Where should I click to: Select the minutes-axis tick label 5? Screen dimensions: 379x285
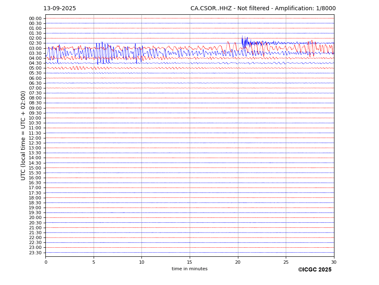(x=94, y=262)
